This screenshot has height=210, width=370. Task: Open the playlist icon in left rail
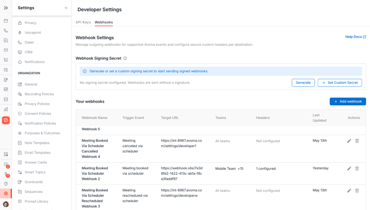pyautogui.click(x=6, y=60)
